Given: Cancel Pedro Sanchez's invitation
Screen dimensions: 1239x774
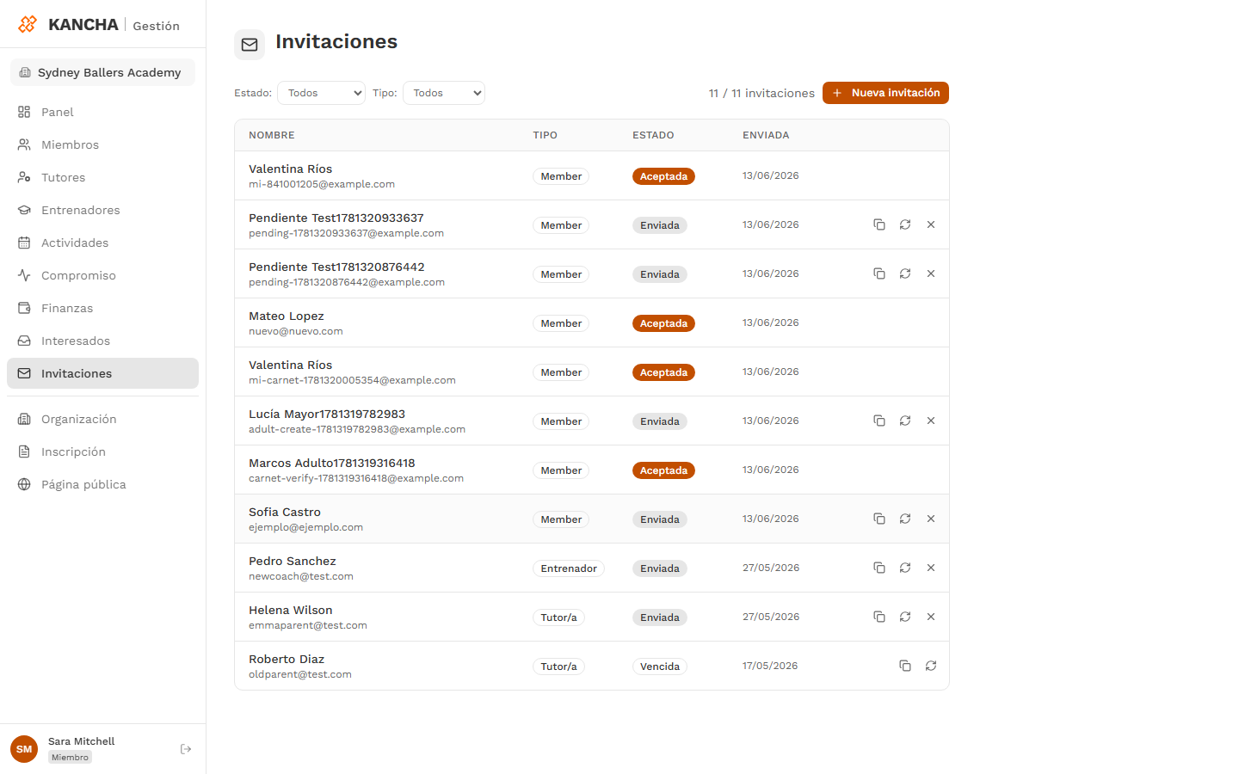Looking at the screenshot, I should (x=931, y=568).
